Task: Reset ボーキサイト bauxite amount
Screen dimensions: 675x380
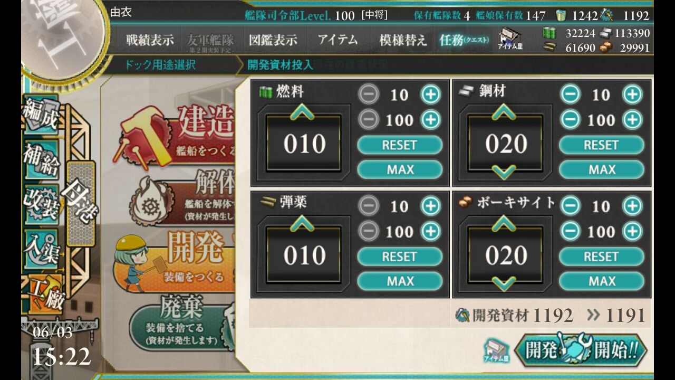Action: pos(601,256)
